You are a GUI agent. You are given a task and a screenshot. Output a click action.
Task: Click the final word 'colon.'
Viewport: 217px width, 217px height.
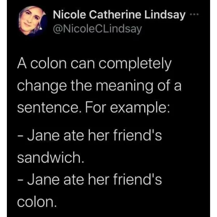(x=37, y=202)
